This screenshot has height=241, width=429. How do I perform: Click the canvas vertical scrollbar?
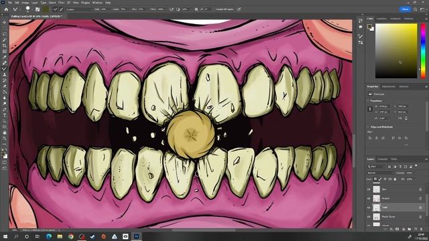click(355, 150)
